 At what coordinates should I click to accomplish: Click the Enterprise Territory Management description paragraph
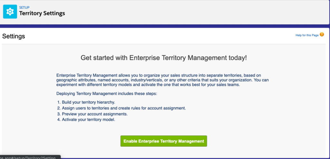click(x=162, y=80)
